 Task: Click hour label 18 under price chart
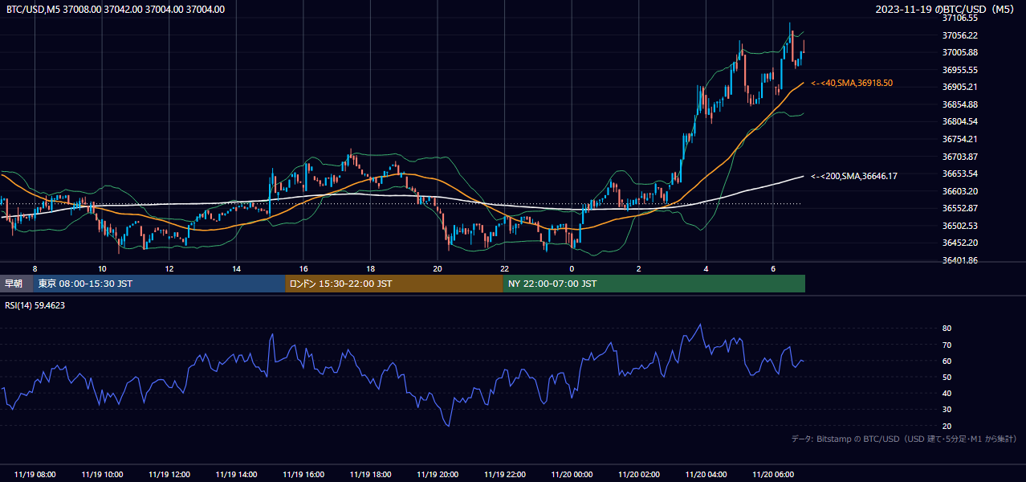coord(370,268)
